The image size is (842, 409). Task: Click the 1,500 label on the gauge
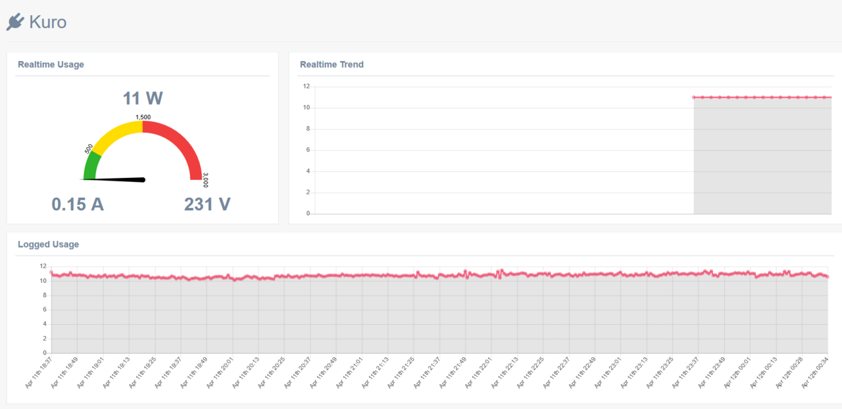click(x=143, y=117)
